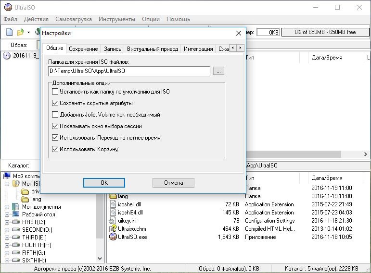Select the 20161119 disc image icon

[7, 56]
